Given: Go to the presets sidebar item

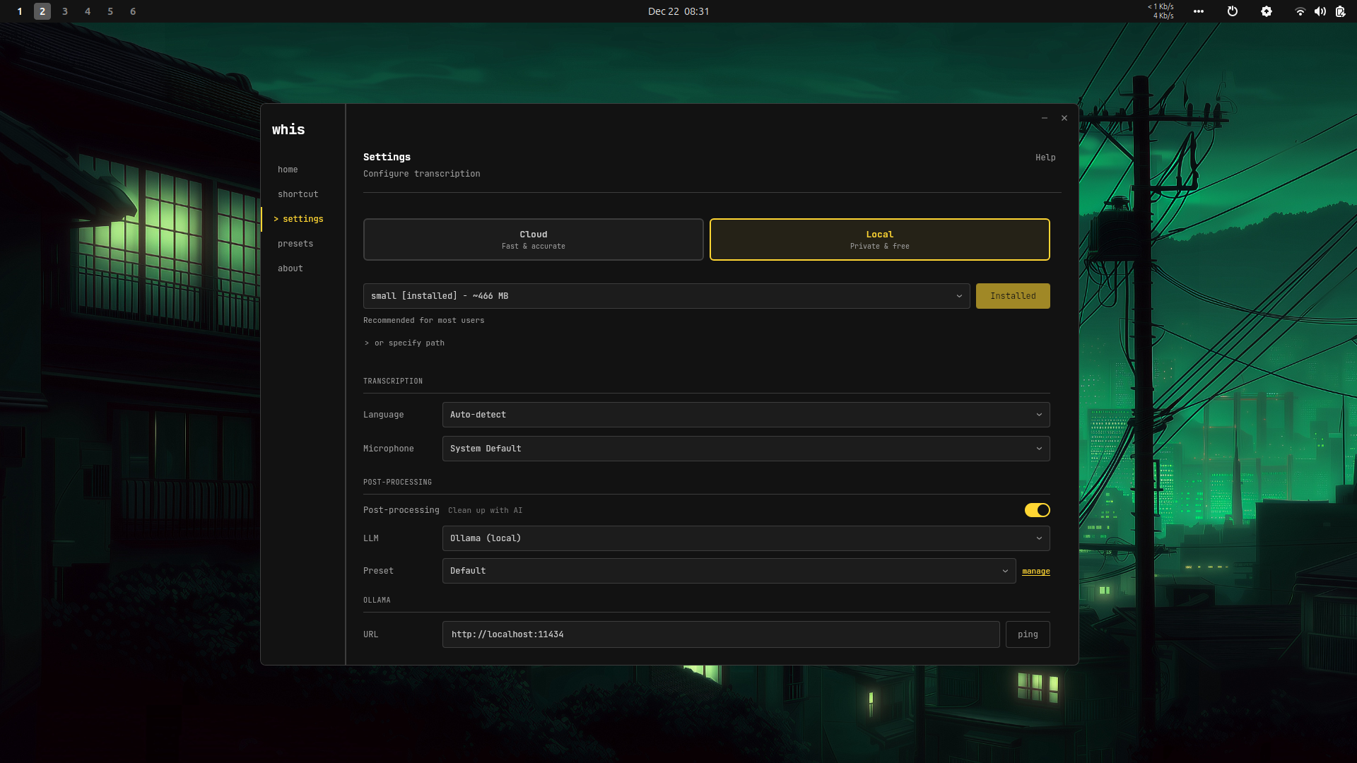Looking at the screenshot, I should point(295,244).
